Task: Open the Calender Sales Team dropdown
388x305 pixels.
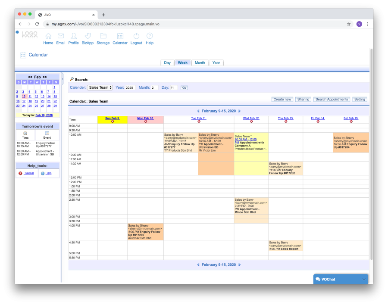Action: (x=100, y=87)
